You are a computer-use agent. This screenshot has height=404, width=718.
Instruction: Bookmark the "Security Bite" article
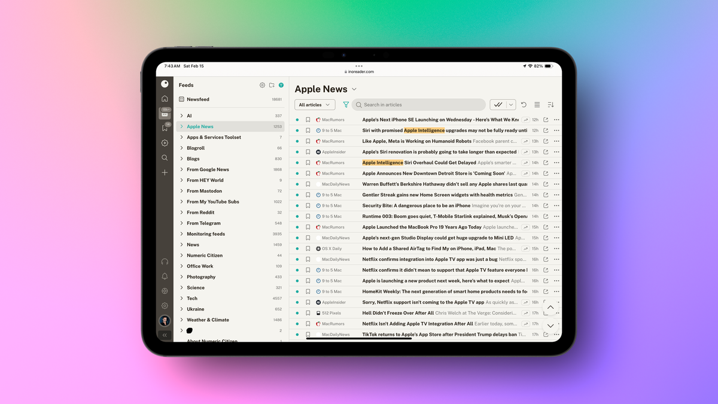(x=308, y=205)
